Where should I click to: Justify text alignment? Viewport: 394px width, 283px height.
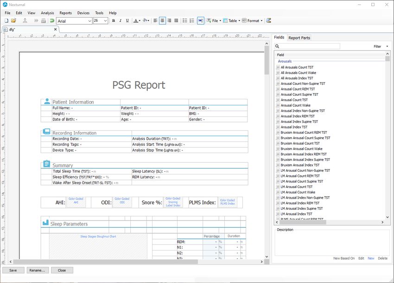176,20
